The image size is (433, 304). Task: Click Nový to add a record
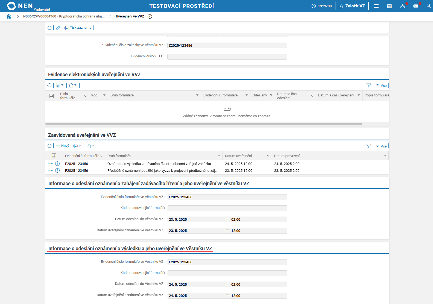pos(63,146)
